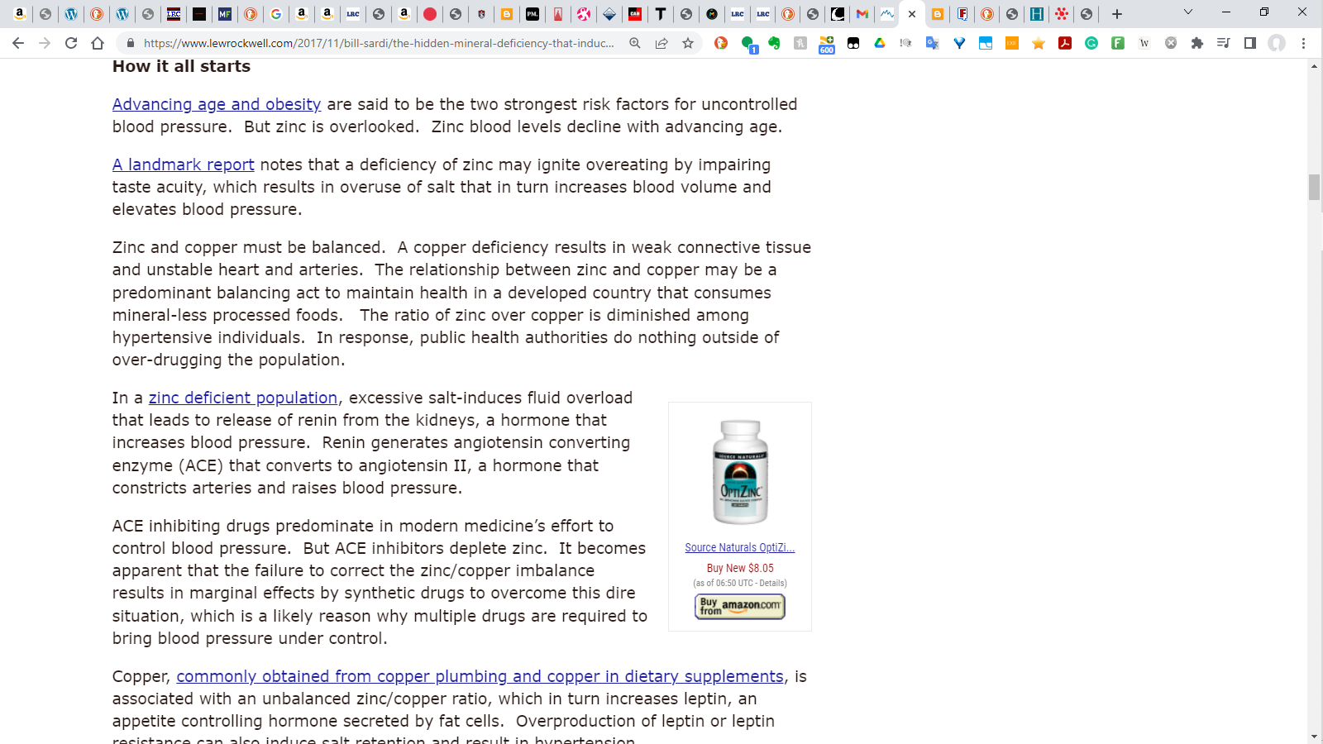Viewport: 1323px width, 744px height.
Task: Open the 'A landmark report' link
Action: (x=184, y=165)
